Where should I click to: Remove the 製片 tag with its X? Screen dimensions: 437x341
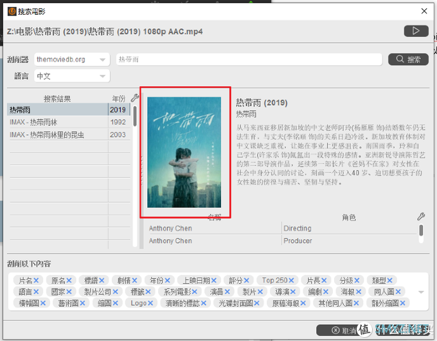[260, 292]
